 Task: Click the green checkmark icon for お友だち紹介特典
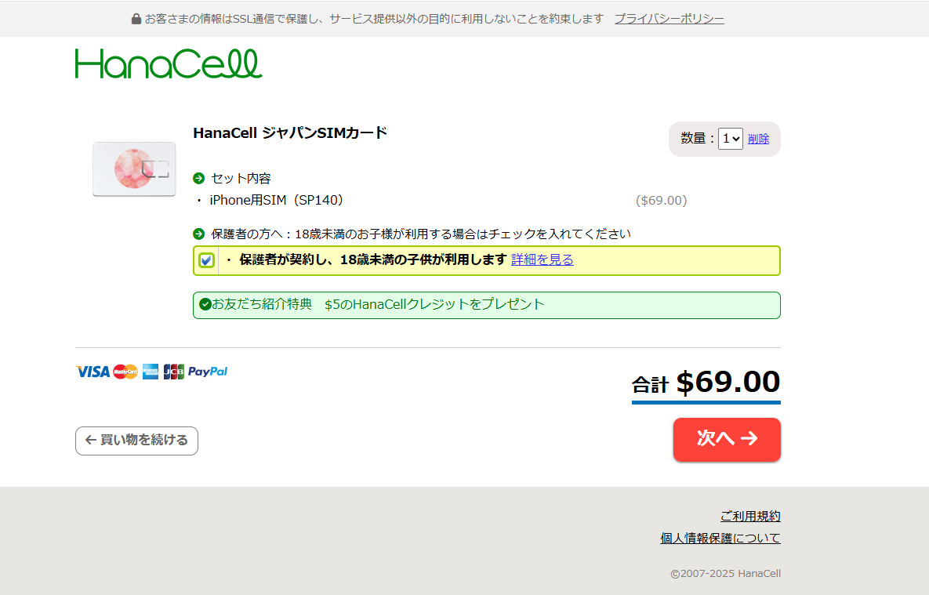tap(205, 305)
